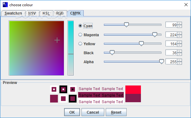Viewport: 191px width, 118px height.
Task: Click the Alpha slider thumb
Action: pos(161,62)
